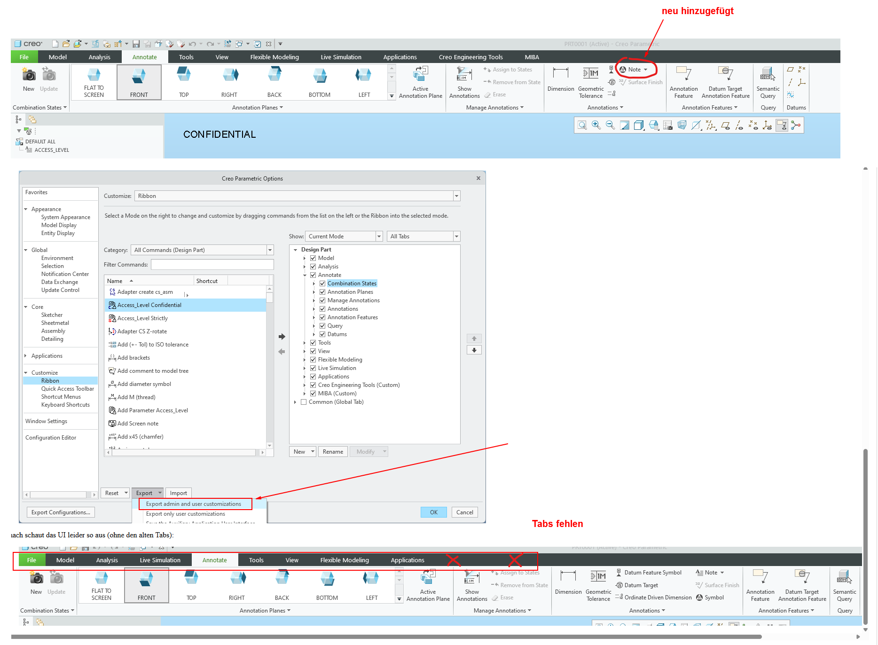The width and height of the screenshot is (878, 645).
Task: Click the Import button
Action: pos(179,493)
